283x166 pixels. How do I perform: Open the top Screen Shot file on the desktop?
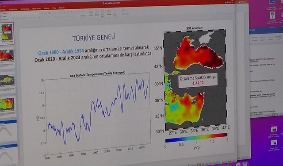[272, 4]
